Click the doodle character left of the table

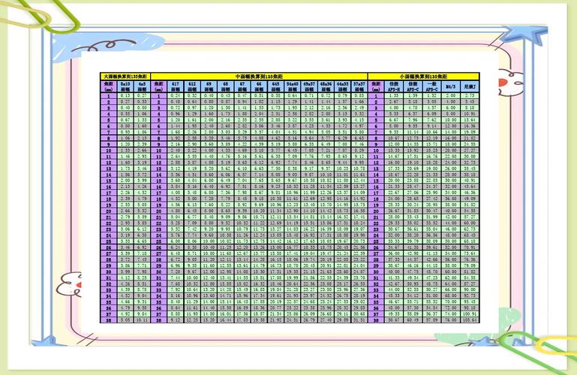pos(69,285)
